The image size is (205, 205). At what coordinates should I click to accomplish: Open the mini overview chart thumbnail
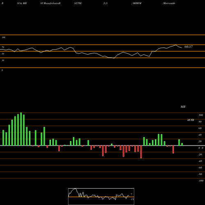pos(101,196)
